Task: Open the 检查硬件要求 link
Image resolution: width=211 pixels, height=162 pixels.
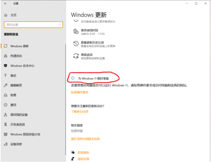Action: click(x=79, y=92)
